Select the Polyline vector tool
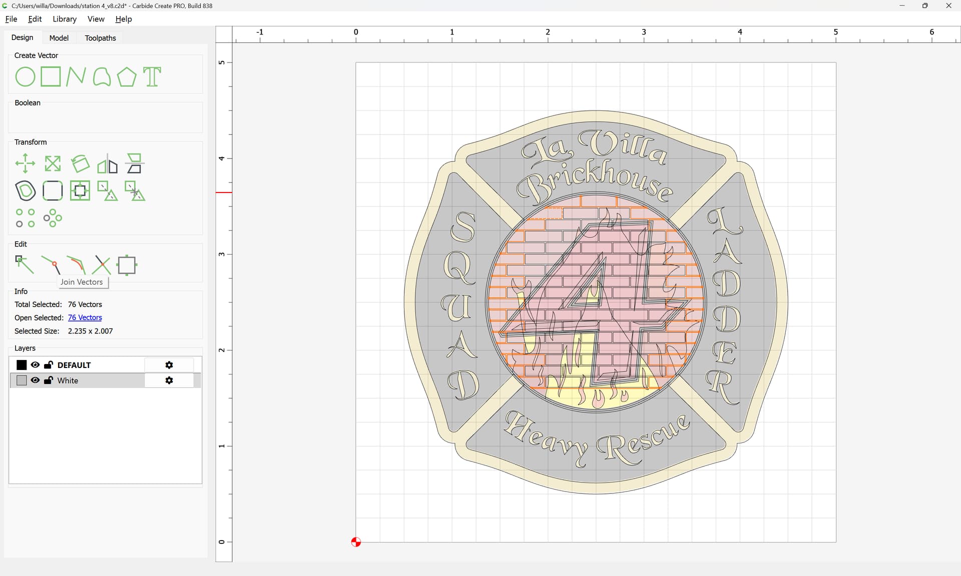The image size is (961, 576). click(76, 77)
